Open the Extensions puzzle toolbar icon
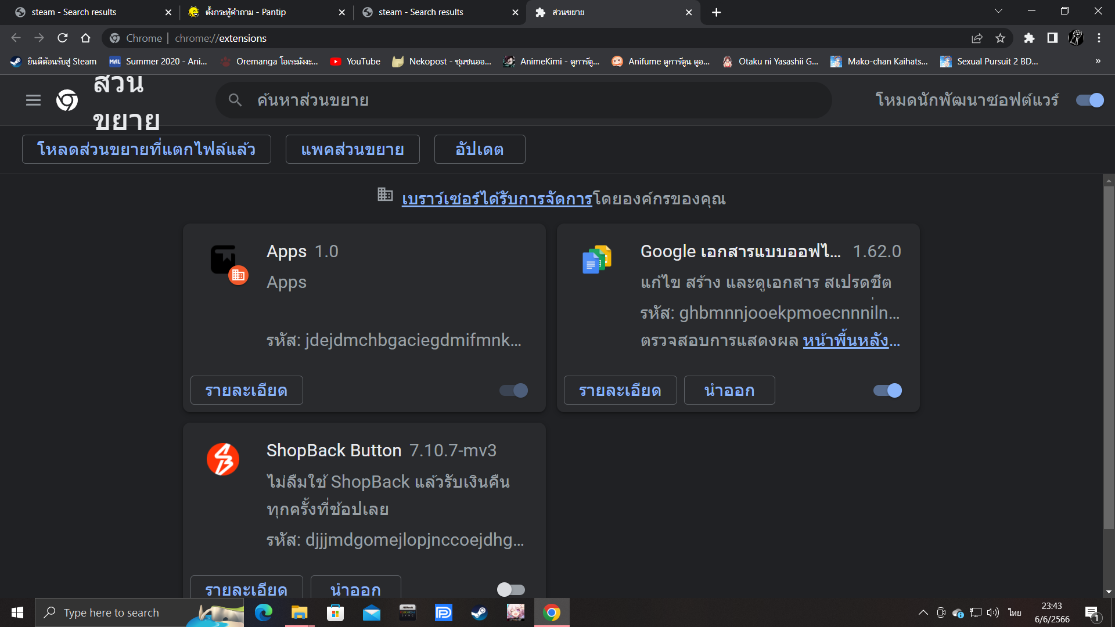This screenshot has width=1115, height=627. [1029, 38]
